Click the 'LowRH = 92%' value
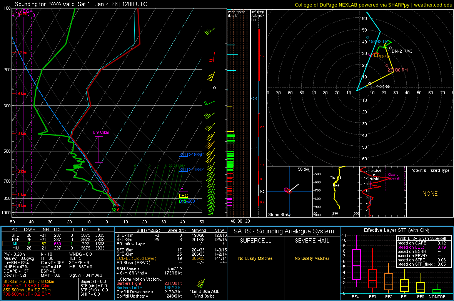This screenshot has width=454, height=301. click(16, 263)
